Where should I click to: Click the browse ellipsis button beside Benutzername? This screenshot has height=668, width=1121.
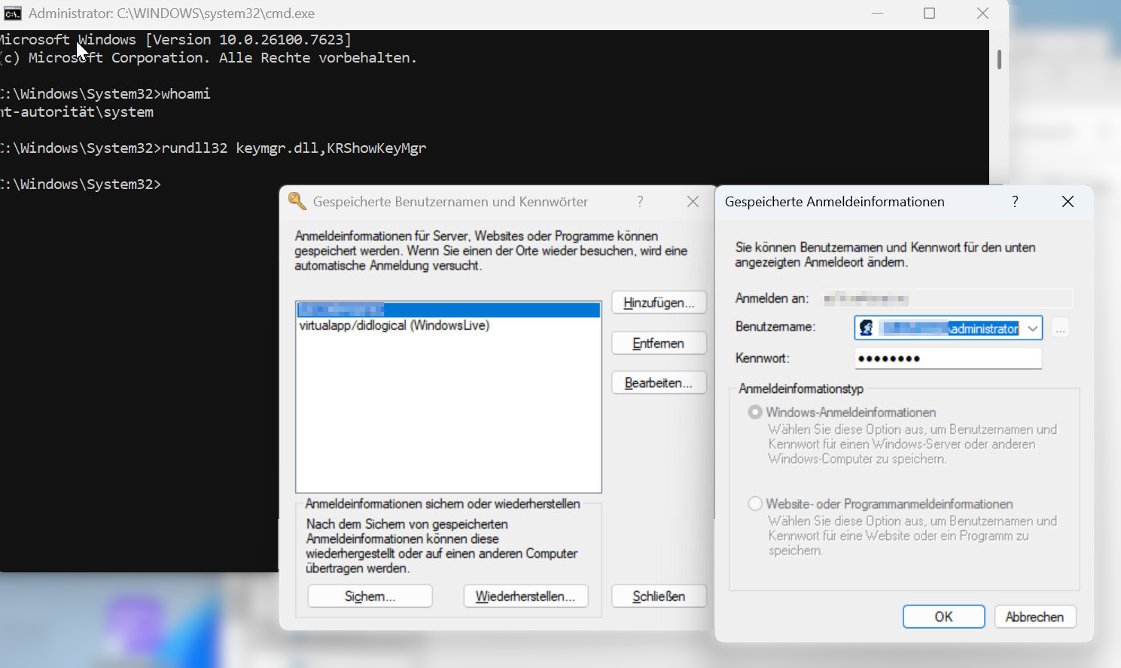point(1060,328)
